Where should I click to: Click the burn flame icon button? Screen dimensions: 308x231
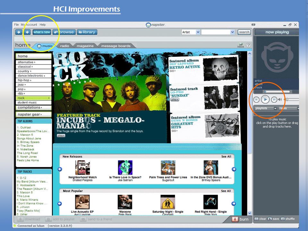click(x=235, y=219)
